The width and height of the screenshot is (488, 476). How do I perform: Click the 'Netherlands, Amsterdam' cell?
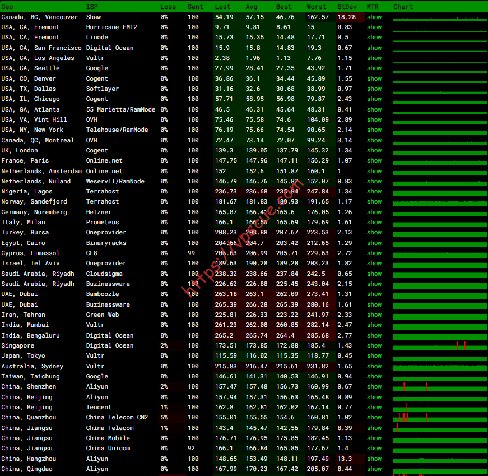(x=41, y=172)
